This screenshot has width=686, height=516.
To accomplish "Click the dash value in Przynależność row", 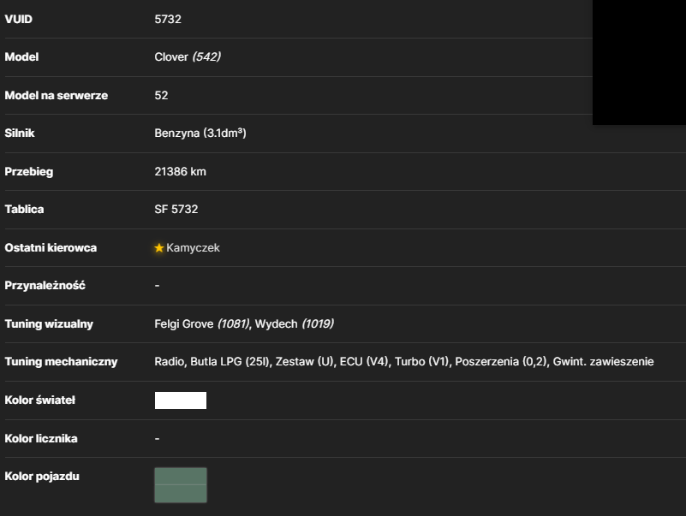I will coord(157,286).
